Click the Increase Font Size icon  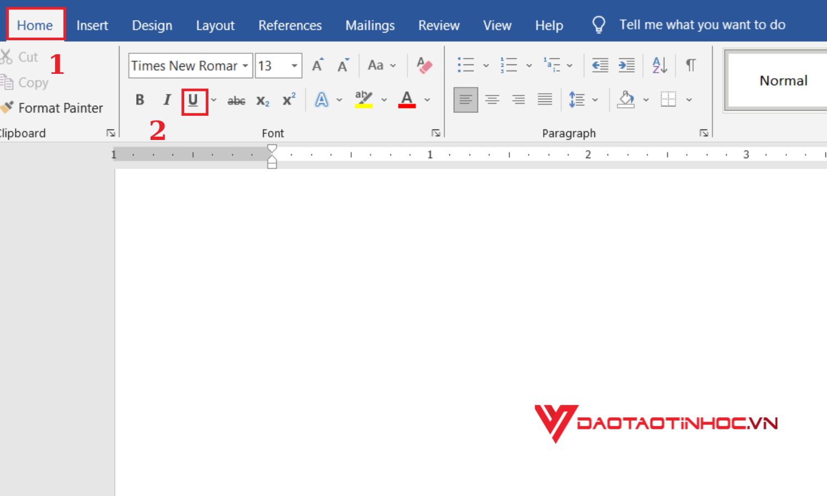[317, 64]
